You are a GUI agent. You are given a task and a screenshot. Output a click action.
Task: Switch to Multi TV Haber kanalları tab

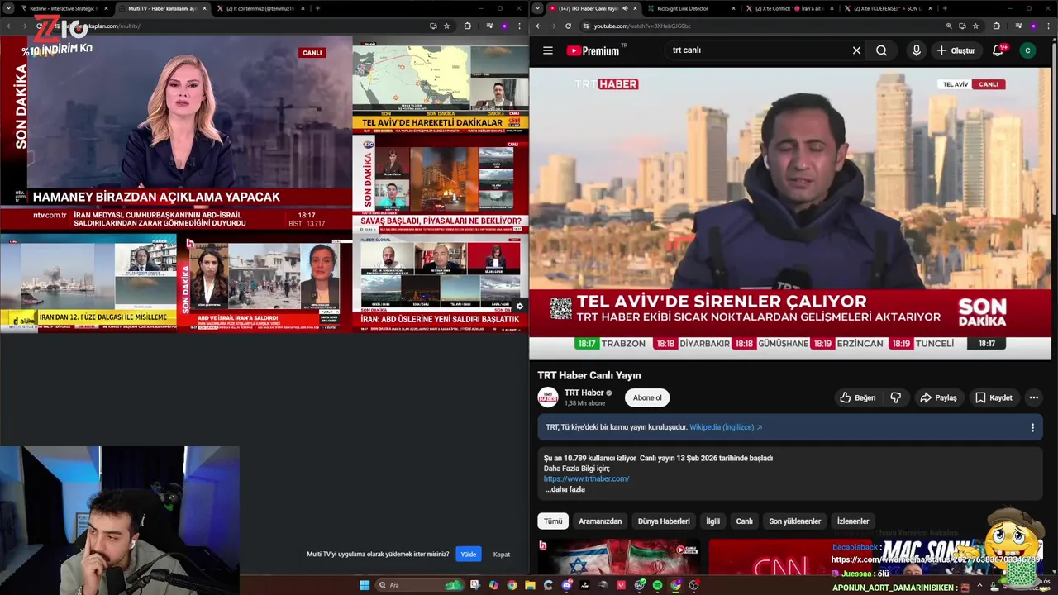tap(162, 8)
